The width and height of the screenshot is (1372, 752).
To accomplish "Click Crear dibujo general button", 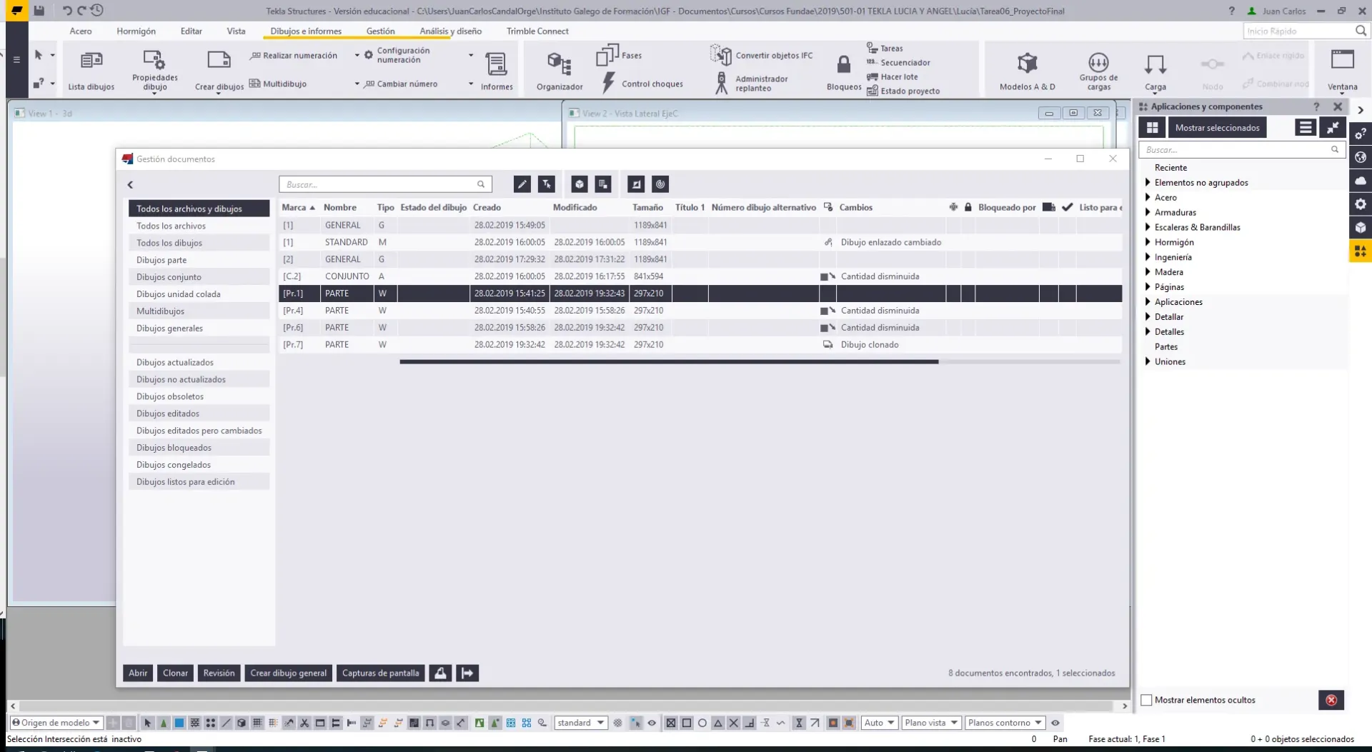I will (288, 673).
